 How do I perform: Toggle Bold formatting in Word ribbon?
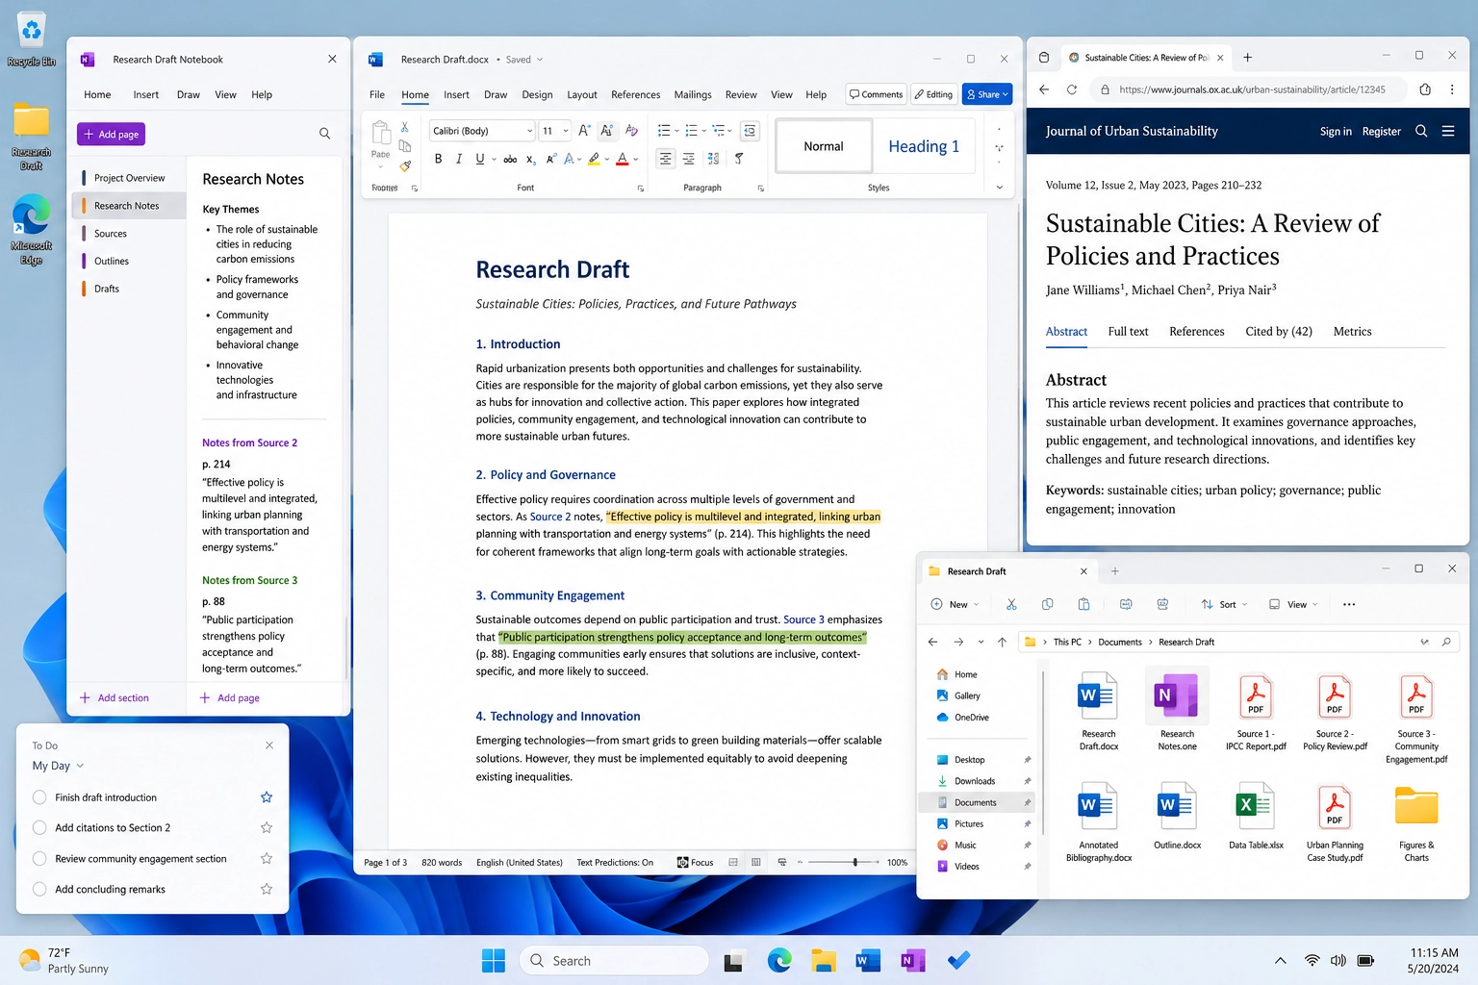tap(438, 159)
